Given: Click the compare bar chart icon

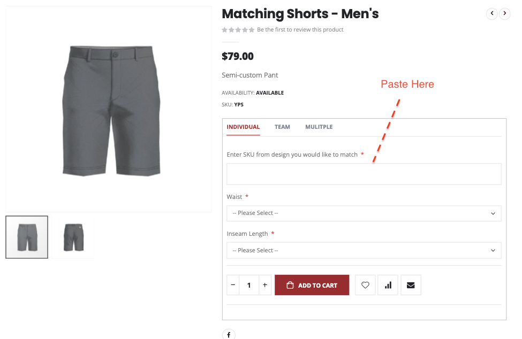Looking at the screenshot, I should point(388,285).
